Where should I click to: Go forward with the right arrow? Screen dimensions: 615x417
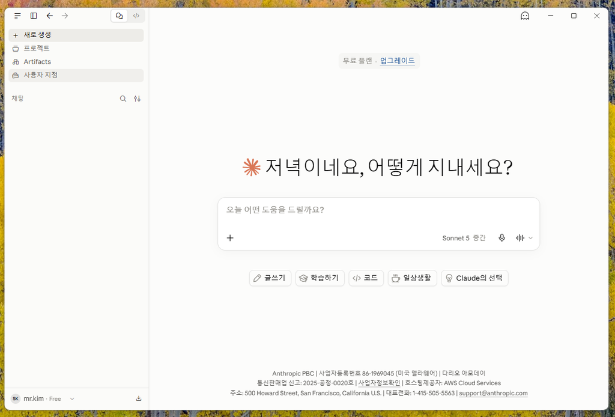tap(65, 16)
